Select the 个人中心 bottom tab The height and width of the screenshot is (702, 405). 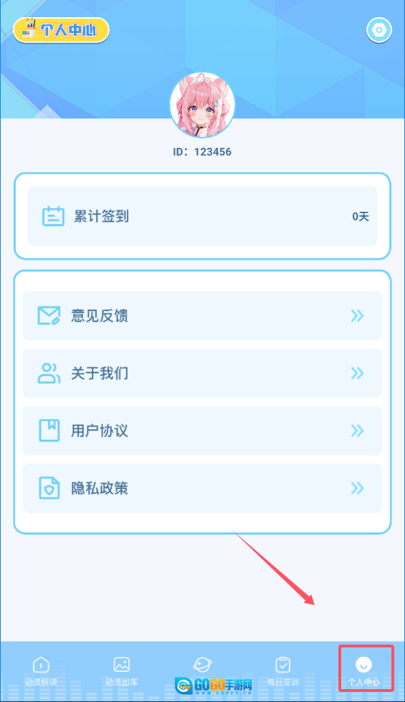coord(364,671)
